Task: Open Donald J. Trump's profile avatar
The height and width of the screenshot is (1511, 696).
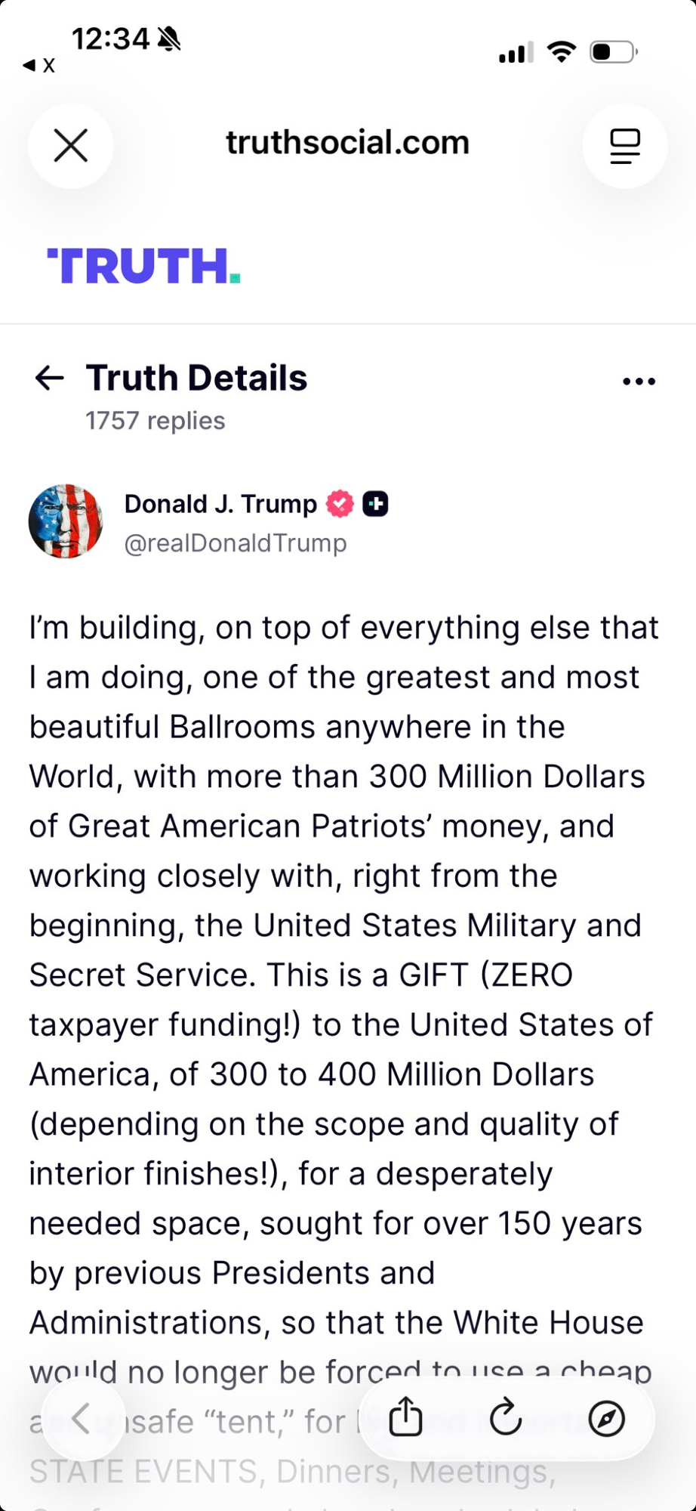Action: pyautogui.click(x=66, y=521)
